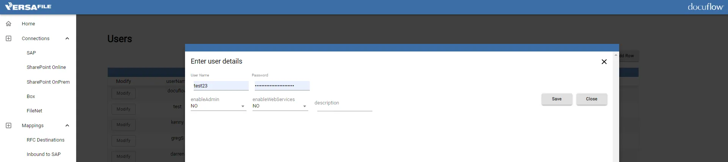Image resolution: width=728 pixels, height=162 pixels.
Task: Open the SAP connection page
Action: pos(31,53)
